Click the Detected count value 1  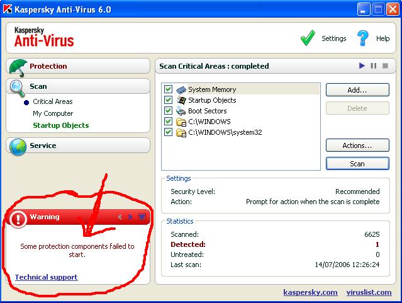pos(377,244)
